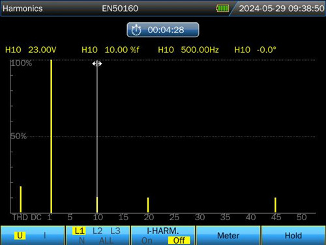The width and height of the screenshot is (326, 245).
Task: Click the harmonic cursor arrows handle
Action: [97, 63]
